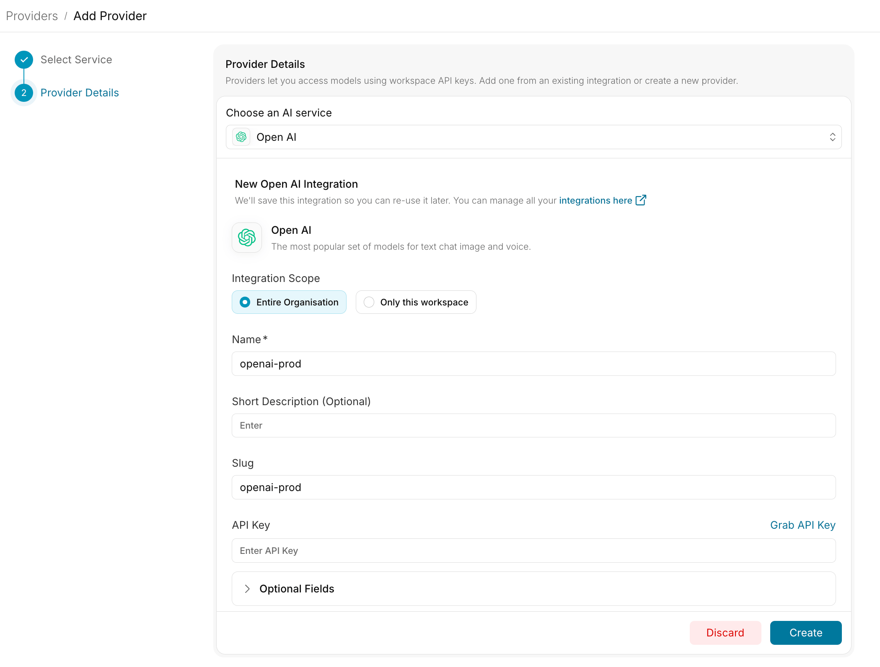The width and height of the screenshot is (880, 667).
Task: Open external link icon beside integrations here
Action: [641, 200]
